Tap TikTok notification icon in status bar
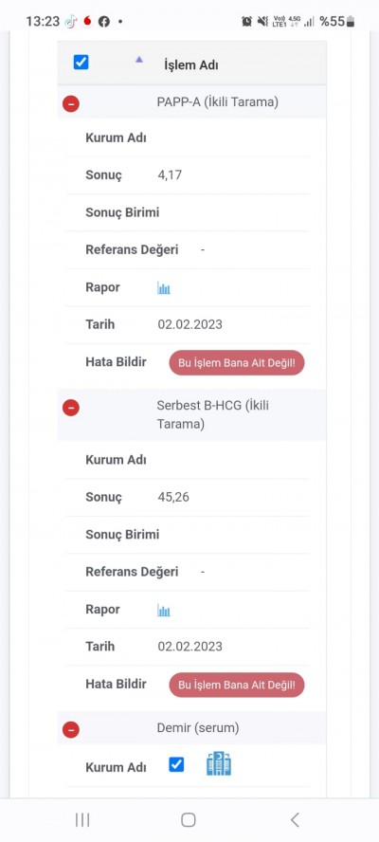379x842 pixels. click(x=71, y=22)
